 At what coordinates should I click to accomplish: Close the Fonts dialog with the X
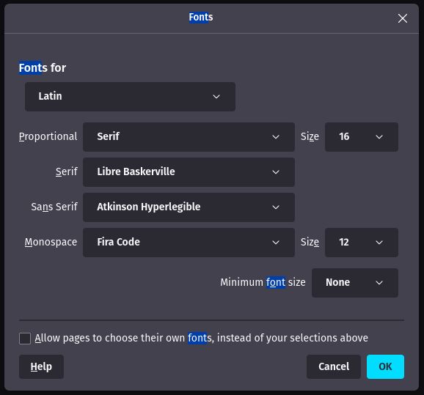(403, 18)
